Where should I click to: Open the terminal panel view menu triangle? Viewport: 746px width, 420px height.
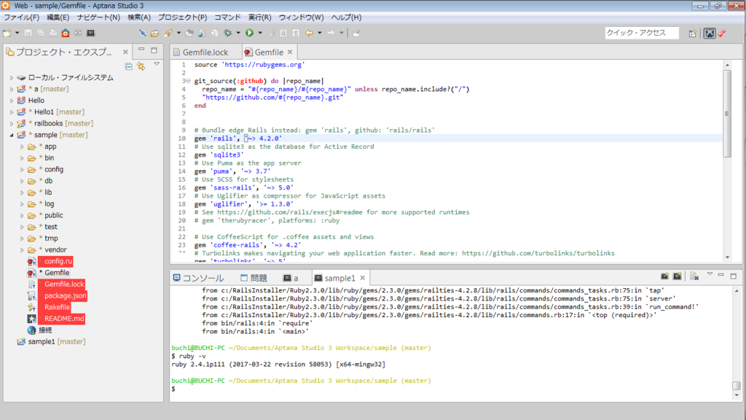coord(710,274)
